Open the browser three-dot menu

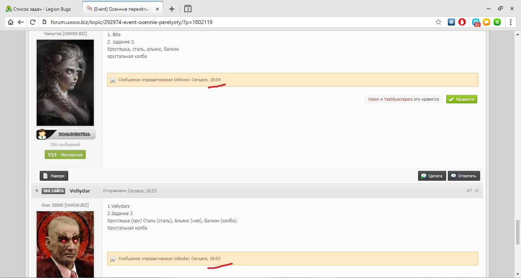pyautogui.click(x=511, y=22)
